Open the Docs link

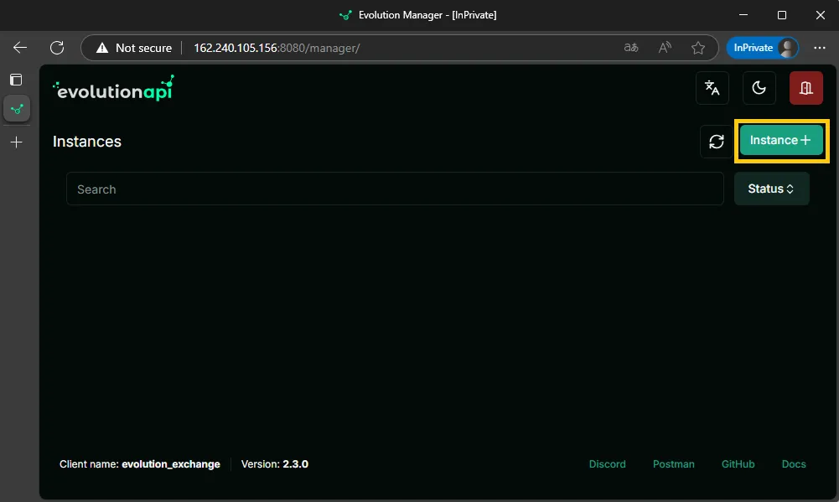(794, 464)
